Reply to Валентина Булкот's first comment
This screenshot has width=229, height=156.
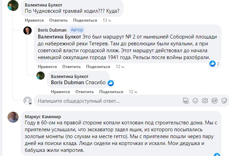[58, 20]
